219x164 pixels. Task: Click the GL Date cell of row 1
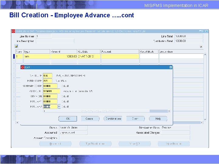tap(89, 56)
